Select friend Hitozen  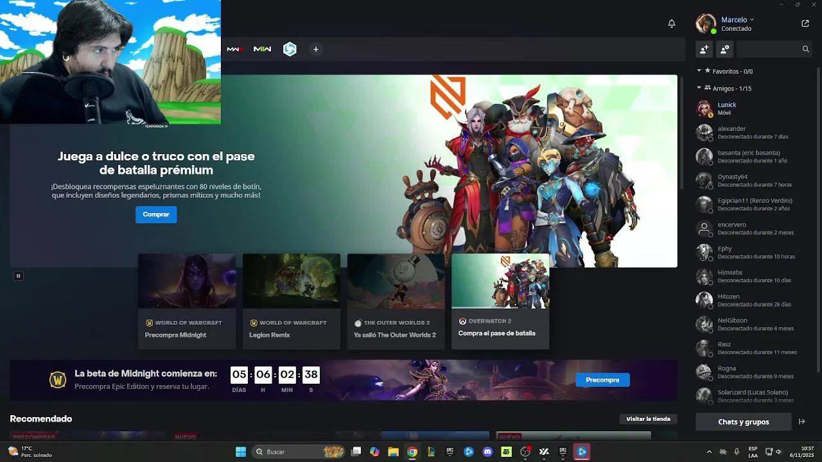click(755, 300)
